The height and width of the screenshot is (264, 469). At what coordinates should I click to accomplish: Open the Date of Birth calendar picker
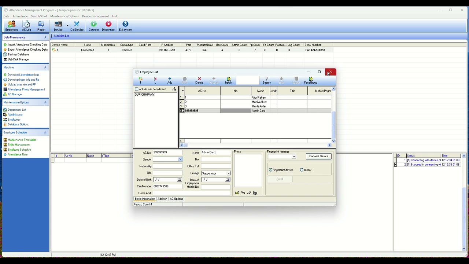coord(180,180)
